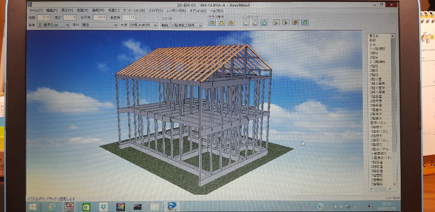This screenshot has height=212, width=435.
Task: Click the green stacked-layers toolbar icon
Action: pos(305,23)
